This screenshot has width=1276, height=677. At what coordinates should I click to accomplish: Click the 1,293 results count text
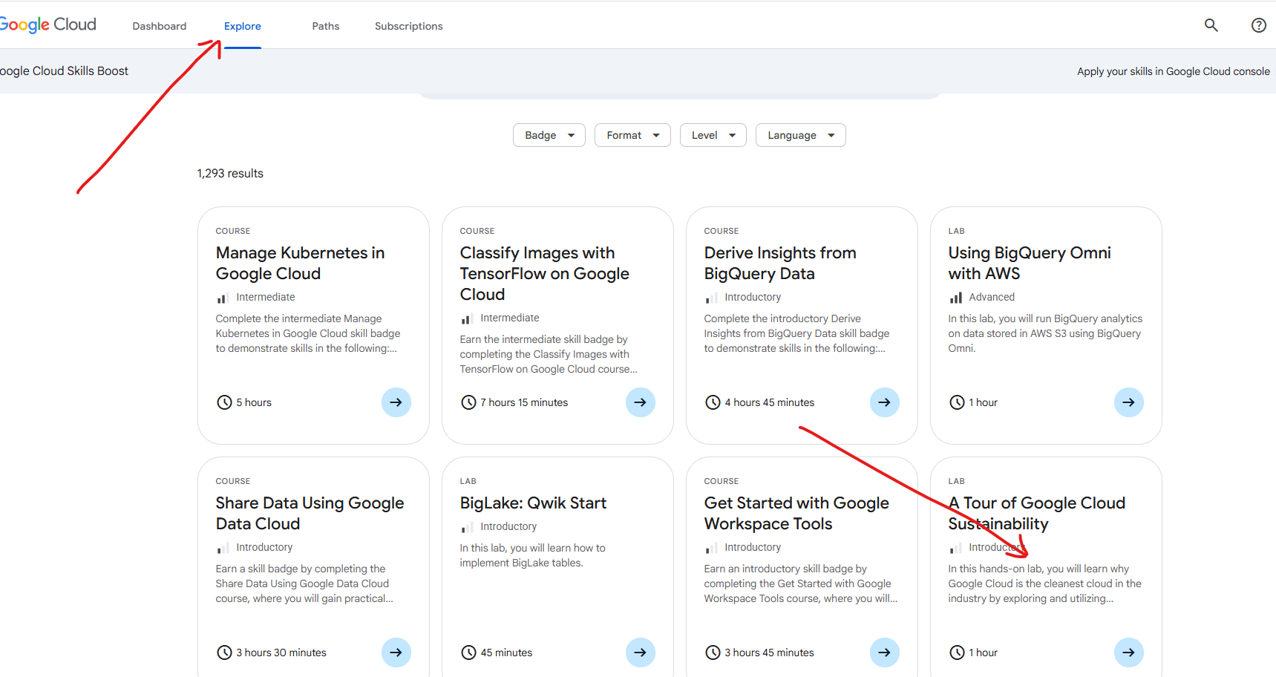tap(230, 173)
